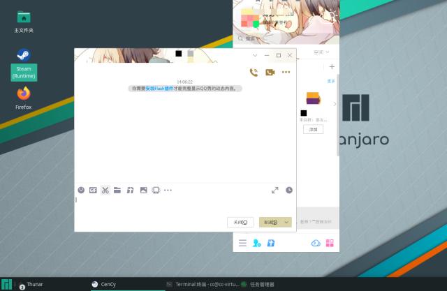
Task: Click the 关闭 close chat button
Action: 240,222
